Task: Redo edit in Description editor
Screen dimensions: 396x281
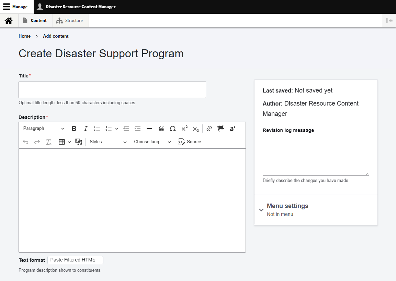Action: [37, 142]
